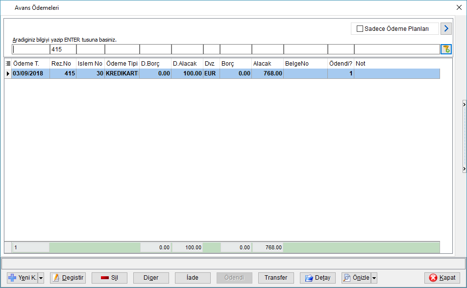Click Yeni K. button with plus icon
Image resolution: width=467 pixels, height=288 pixels.
click(x=23, y=278)
